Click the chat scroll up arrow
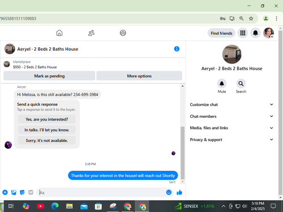Viewport: 283px width, 212px height. coord(182,86)
